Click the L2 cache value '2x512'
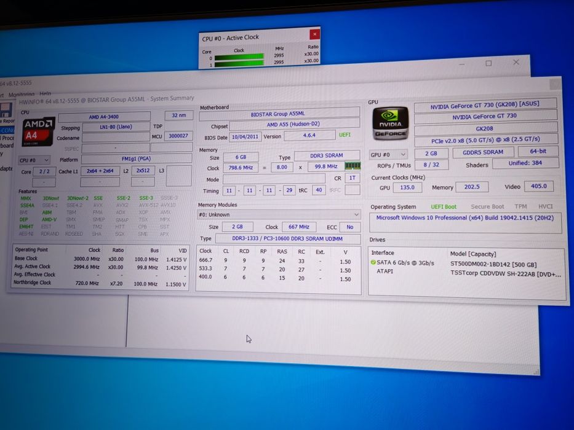This screenshot has width=574, height=430. click(x=143, y=170)
